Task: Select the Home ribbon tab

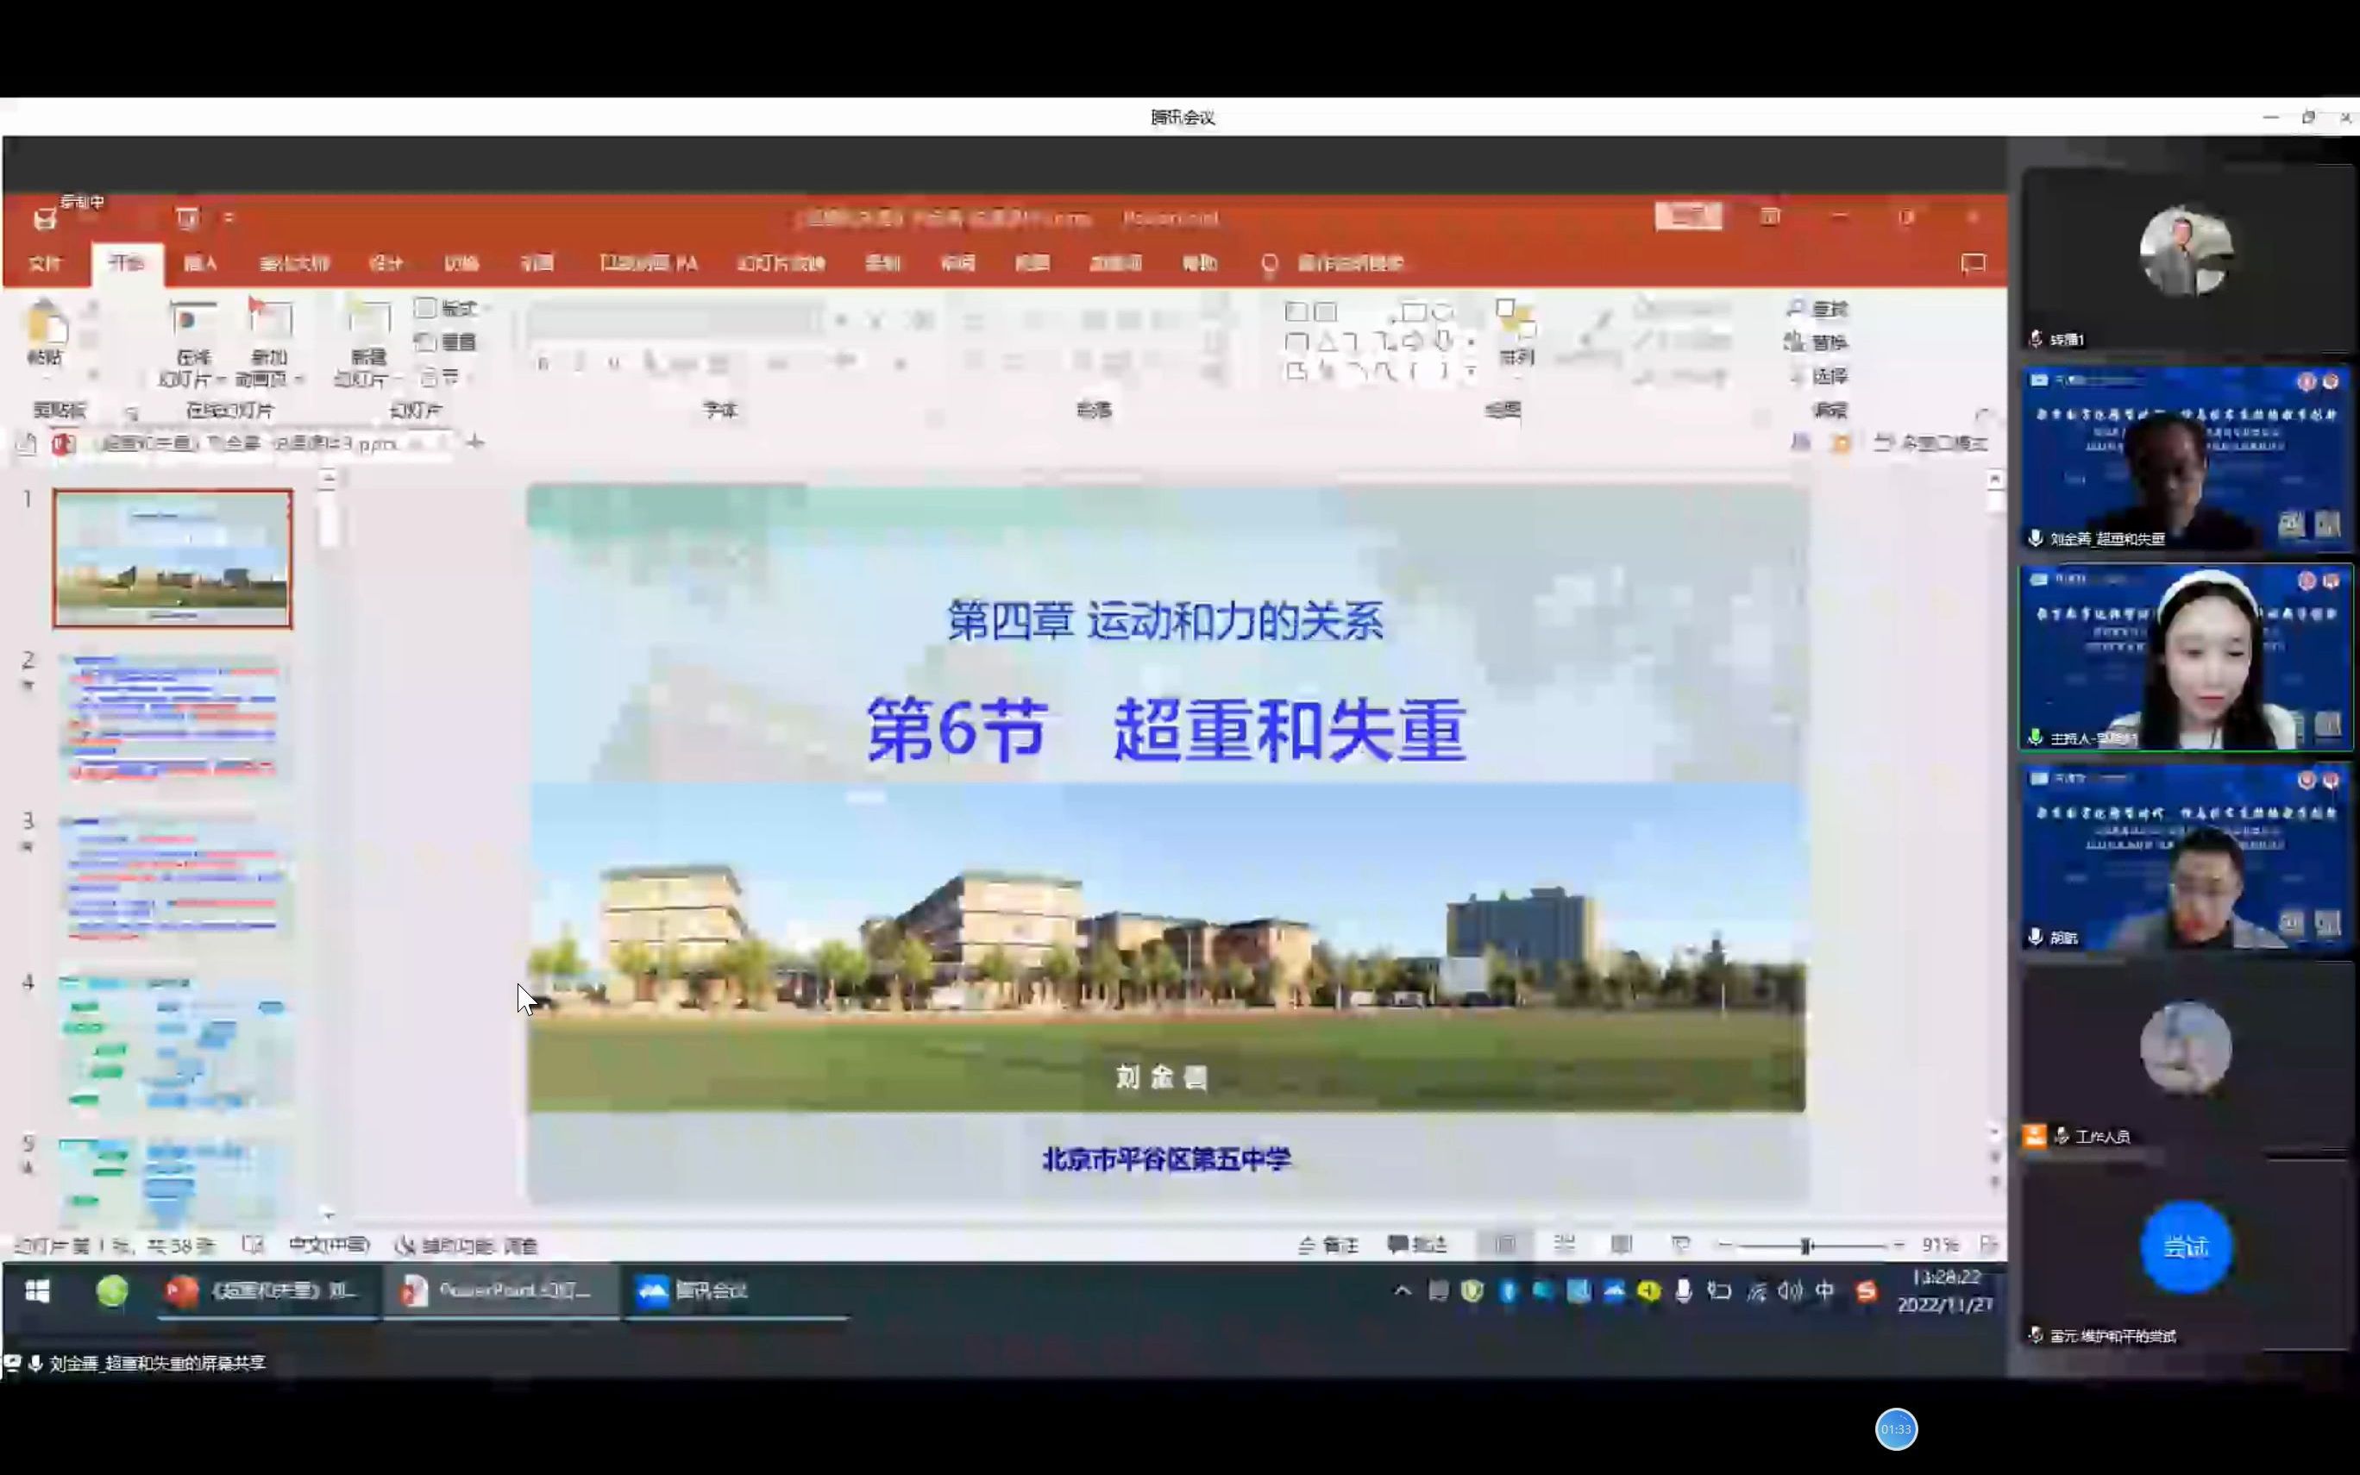Action: (x=126, y=263)
